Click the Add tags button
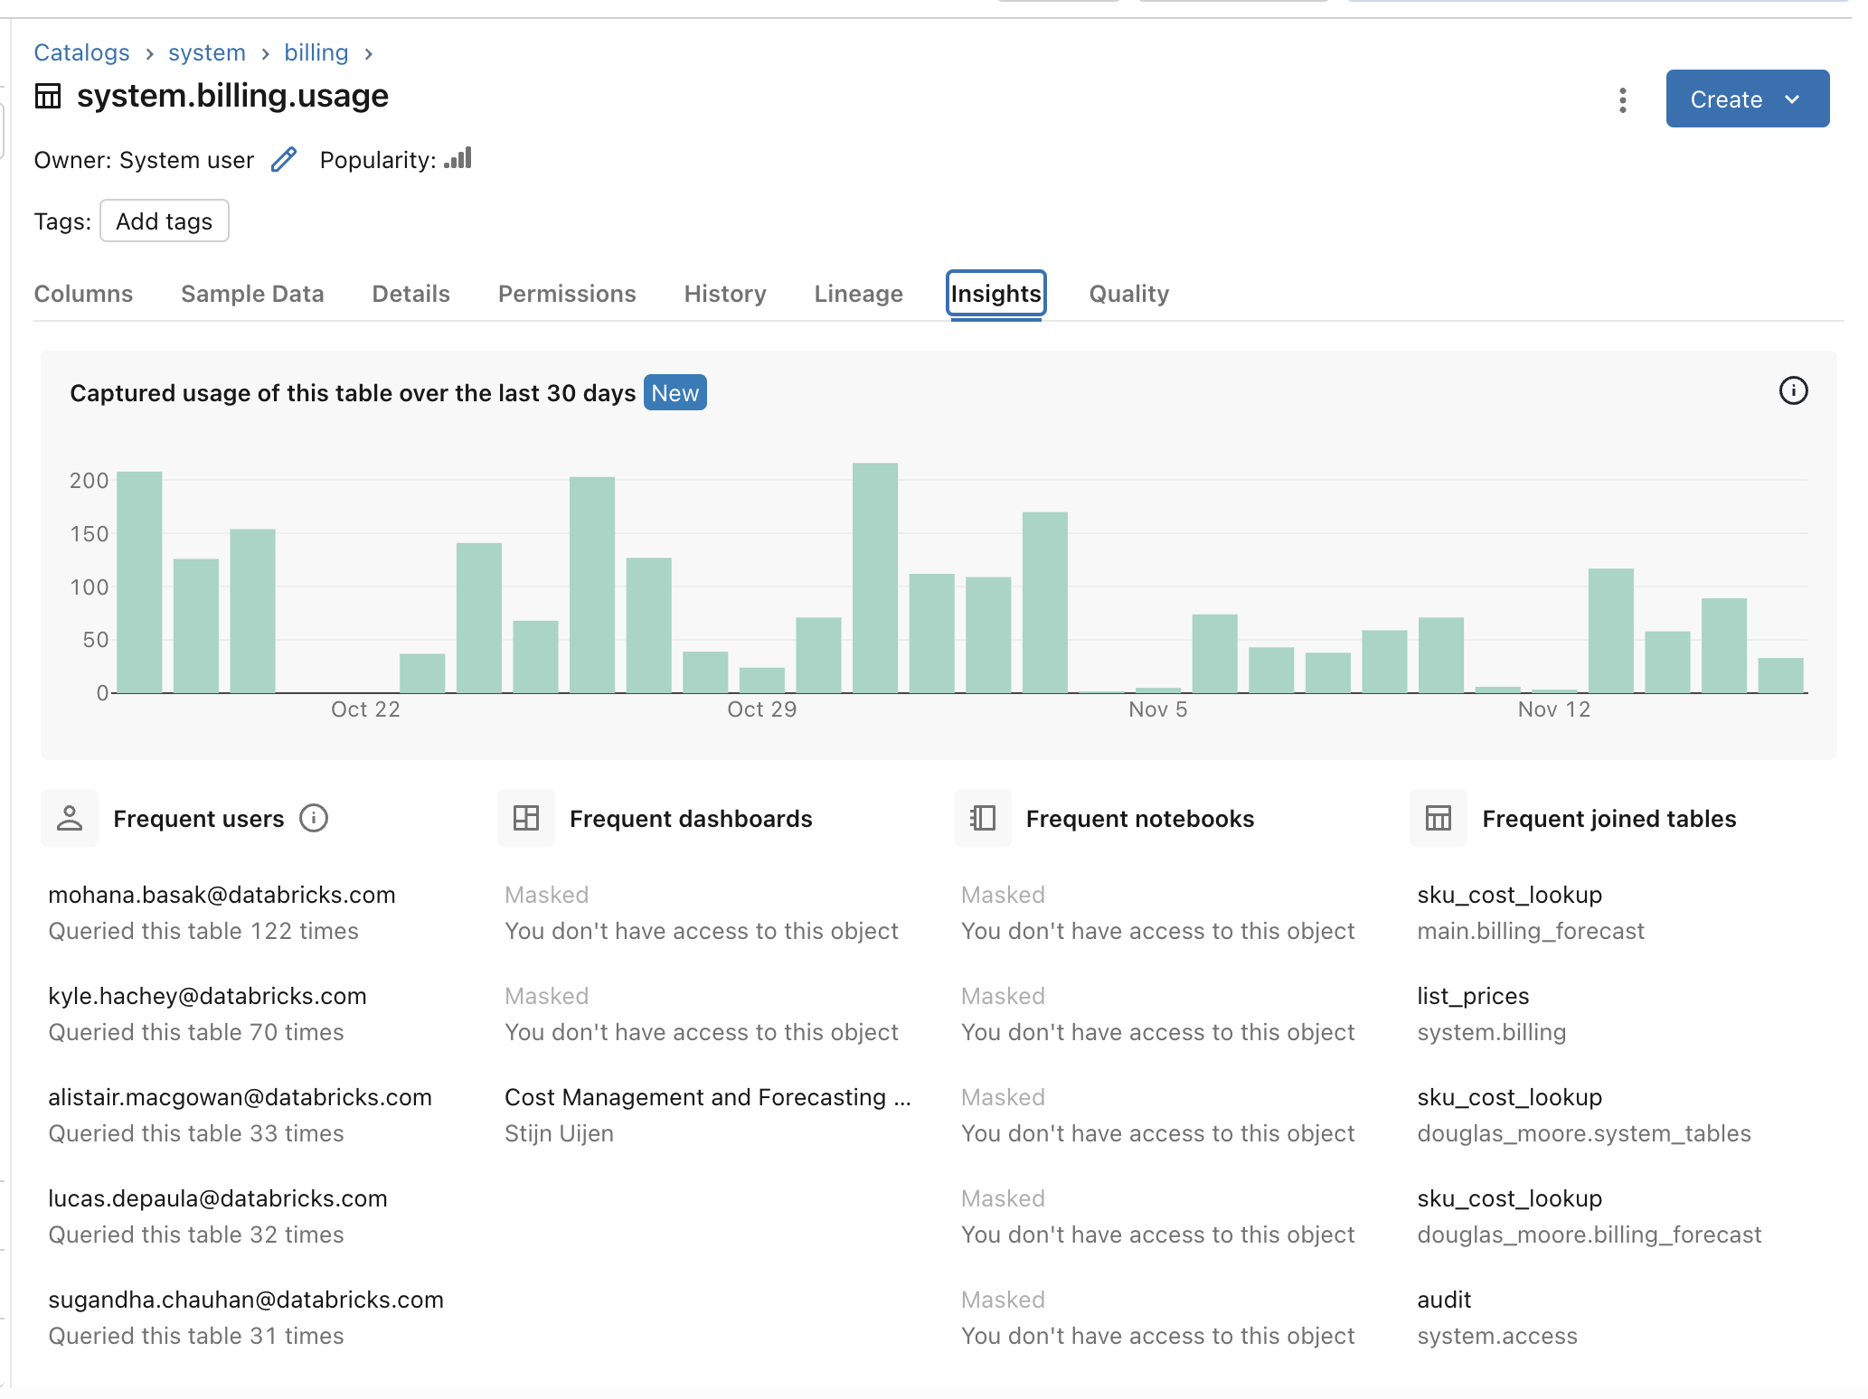This screenshot has width=1868, height=1399. point(165,221)
